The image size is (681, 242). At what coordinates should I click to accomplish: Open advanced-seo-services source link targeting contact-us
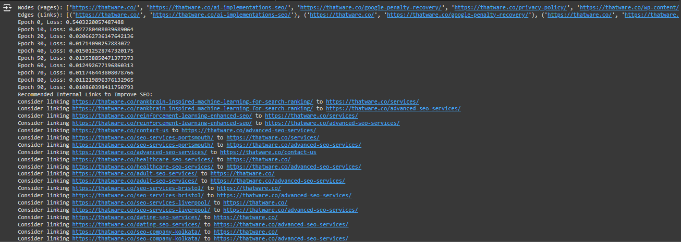click(139, 152)
